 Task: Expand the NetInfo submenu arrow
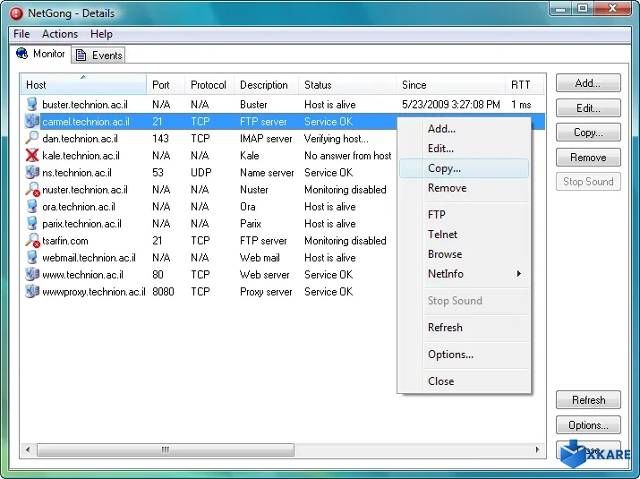point(519,274)
